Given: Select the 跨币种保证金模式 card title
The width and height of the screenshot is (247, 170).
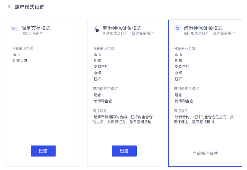Looking at the screenshot, I should tap(203, 28).
